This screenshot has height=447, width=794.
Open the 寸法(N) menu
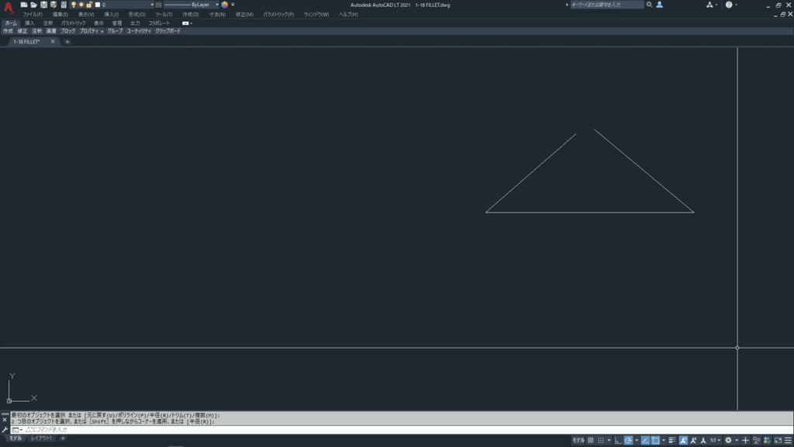click(217, 14)
